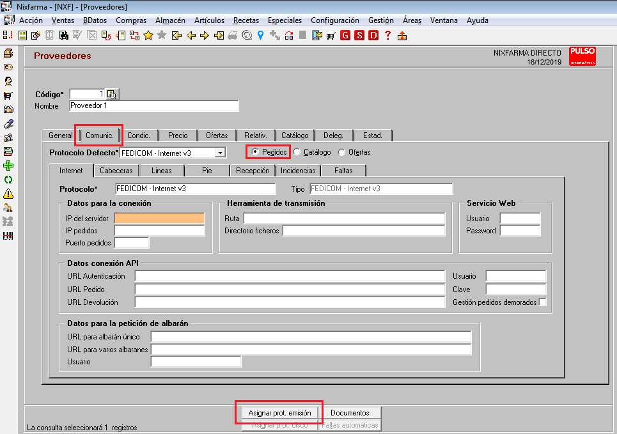Switch to the Precio tab
Screen dimensions: 617x434
[x=178, y=136]
